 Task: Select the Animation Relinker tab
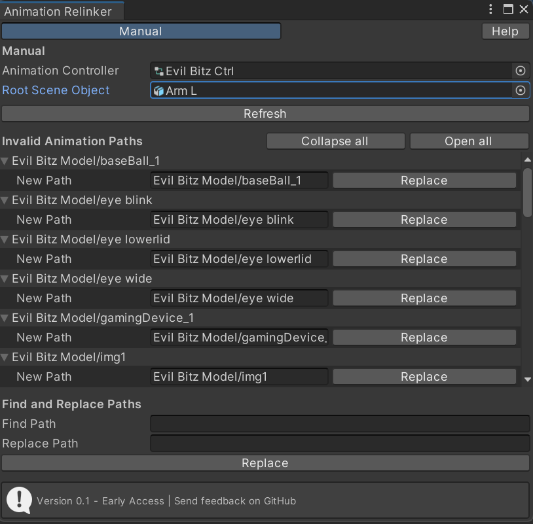62,11
